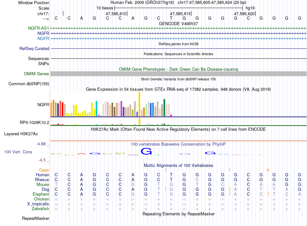
Task: Select the Zebrafish alignment row label
Action: pos(40,209)
